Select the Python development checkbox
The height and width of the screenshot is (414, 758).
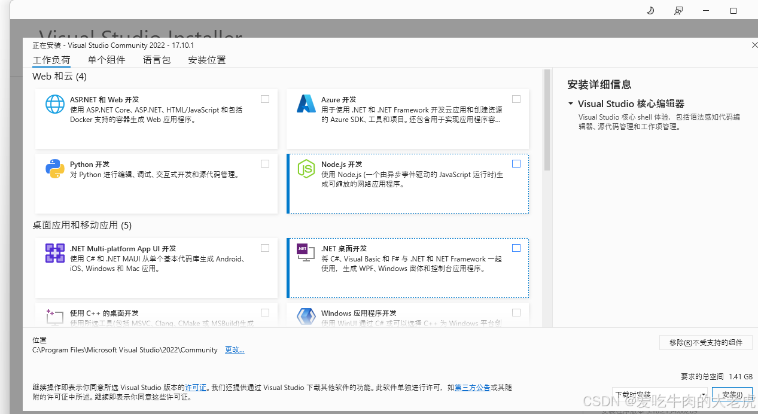click(x=265, y=164)
